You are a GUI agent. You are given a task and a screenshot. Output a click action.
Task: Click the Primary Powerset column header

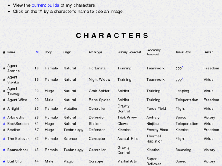[129, 52]
